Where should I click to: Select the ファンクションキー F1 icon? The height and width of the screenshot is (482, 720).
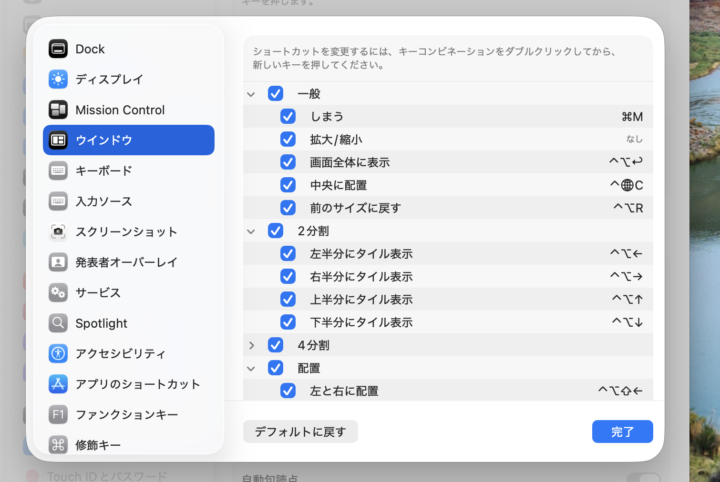coord(58,415)
